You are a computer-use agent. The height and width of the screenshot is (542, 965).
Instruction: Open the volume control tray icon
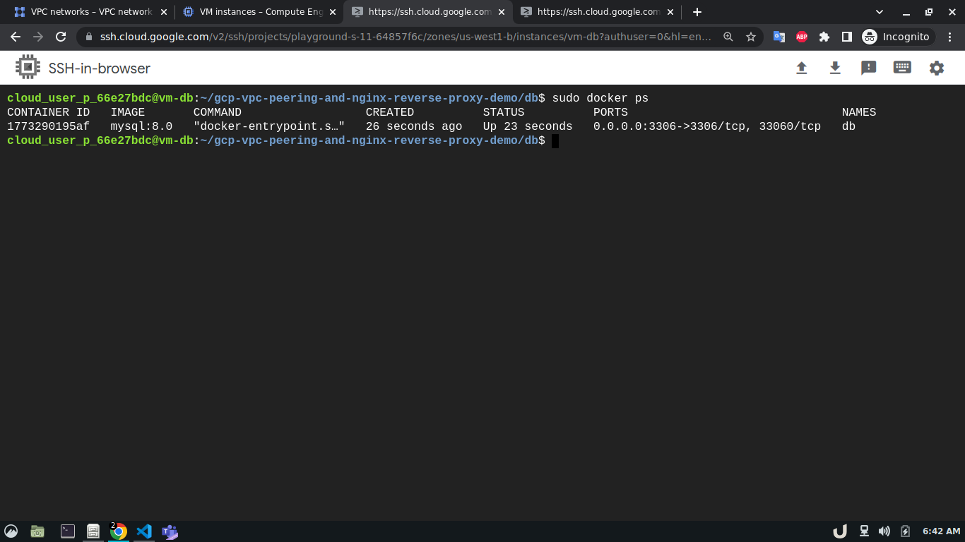pyautogui.click(x=884, y=531)
